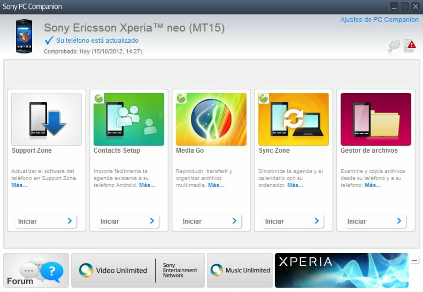423x292 pixels.
Task: Click 'Su teléfono está actualizado' status text
Action: [x=97, y=41]
